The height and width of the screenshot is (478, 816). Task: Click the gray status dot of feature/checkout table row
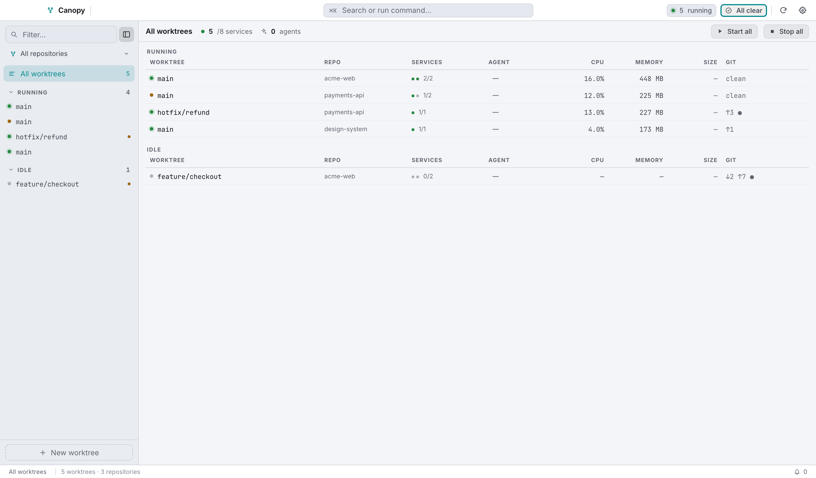click(151, 176)
